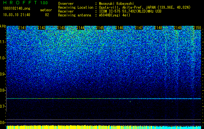Click the 2146 time marker
Viewport: 204px width, 129px height.
(x=119, y=28)
